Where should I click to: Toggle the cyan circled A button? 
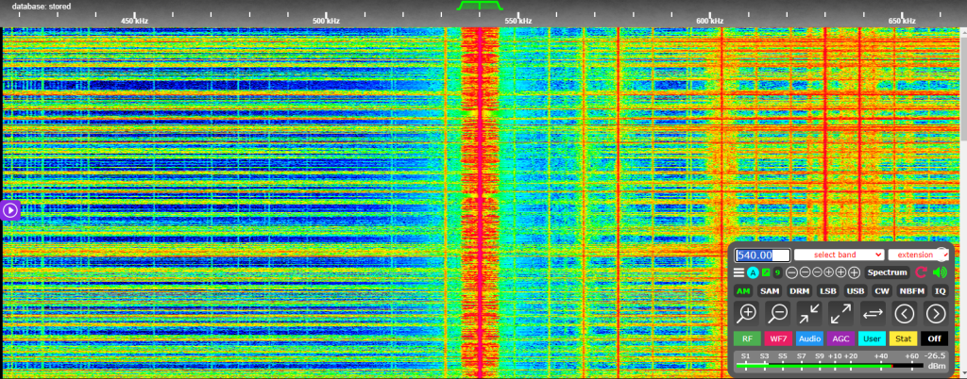tap(753, 272)
